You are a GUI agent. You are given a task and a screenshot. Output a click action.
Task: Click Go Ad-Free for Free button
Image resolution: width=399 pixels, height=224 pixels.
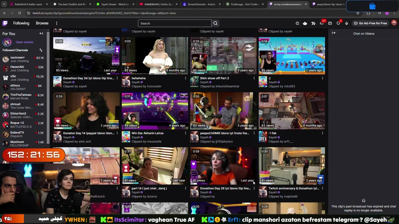coord(370,23)
